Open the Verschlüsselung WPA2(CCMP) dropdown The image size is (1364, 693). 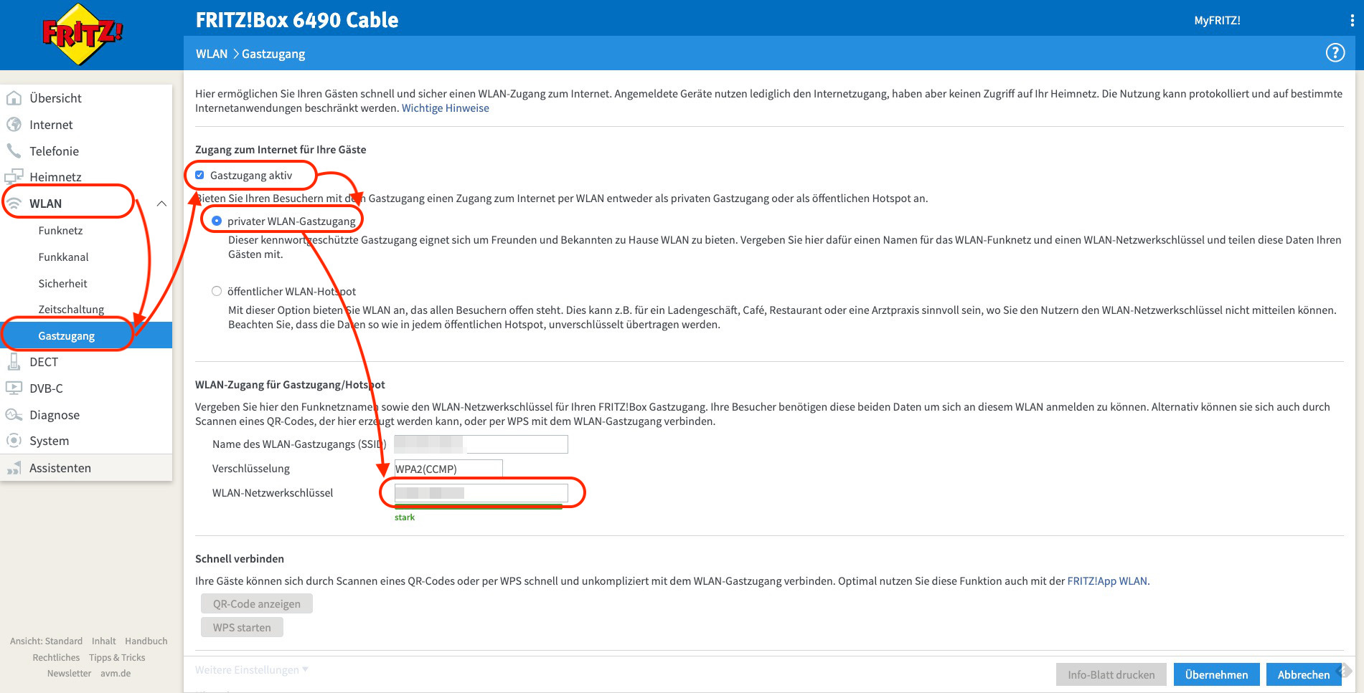(x=448, y=469)
